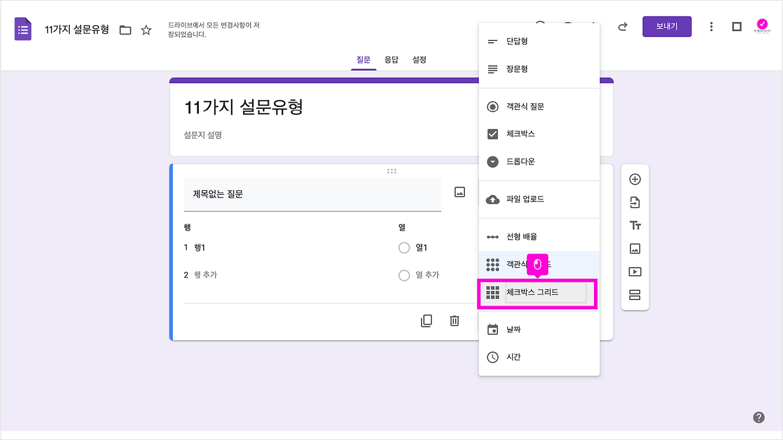
Task: Move the form using the folder icon
Action: 125,29
